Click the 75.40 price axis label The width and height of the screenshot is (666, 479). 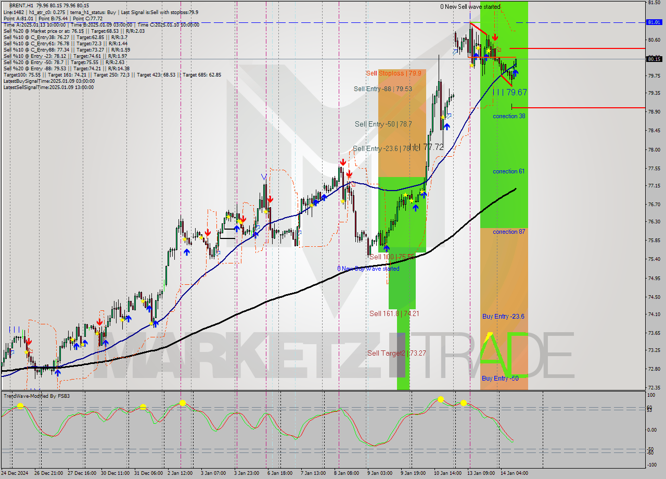point(654,259)
